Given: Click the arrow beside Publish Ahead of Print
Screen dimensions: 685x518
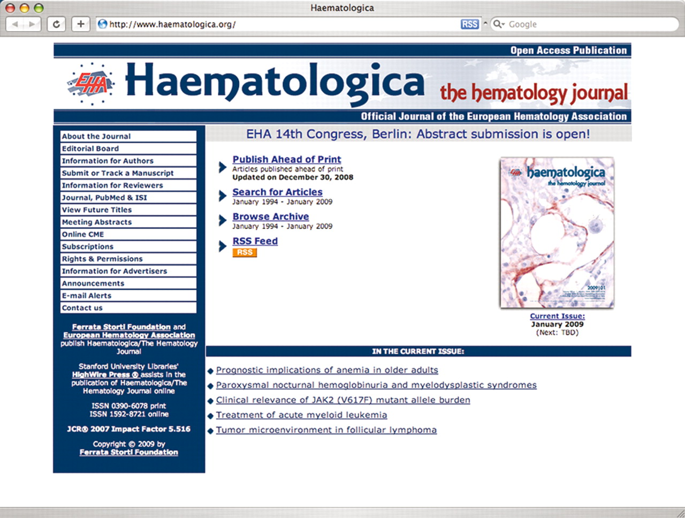Looking at the screenshot, I should coord(223,167).
